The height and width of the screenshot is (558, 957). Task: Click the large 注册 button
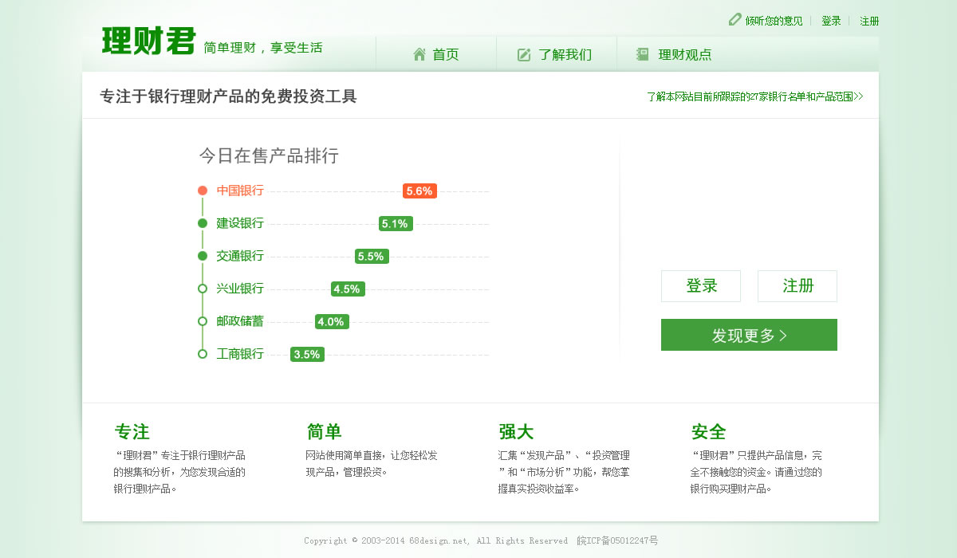pos(797,286)
